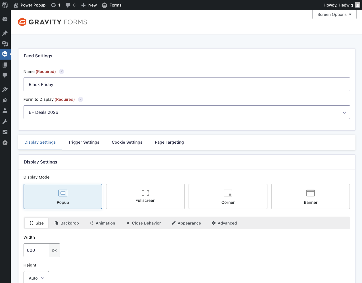The width and height of the screenshot is (362, 283).
Task: Switch to the Trigger Settings tab
Action: click(84, 142)
